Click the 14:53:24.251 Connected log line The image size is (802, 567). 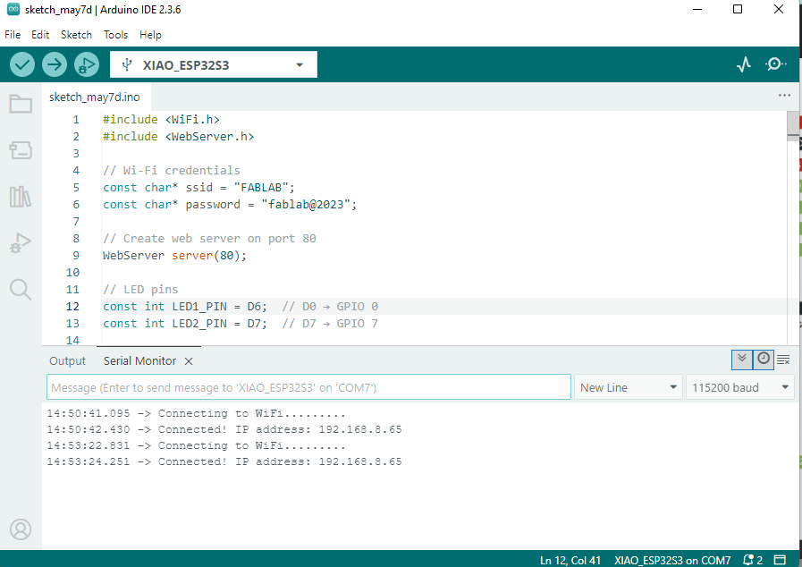[224, 461]
